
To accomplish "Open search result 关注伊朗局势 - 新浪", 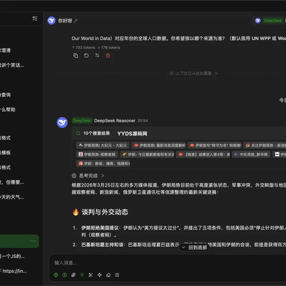I will (x=265, y=146).
